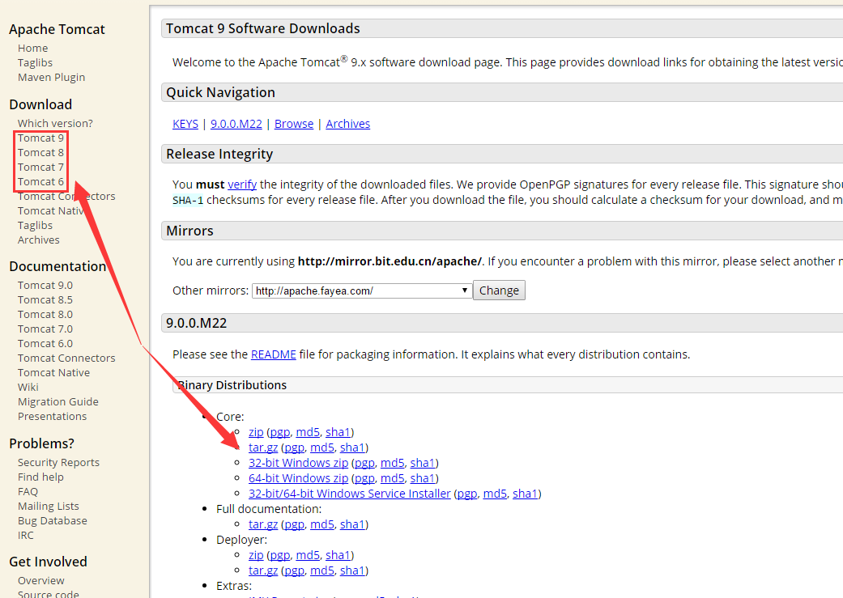Open the KEYS link in Quick Navigation
This screenshot has width=843, height=598.
click(x=185, y=124)
